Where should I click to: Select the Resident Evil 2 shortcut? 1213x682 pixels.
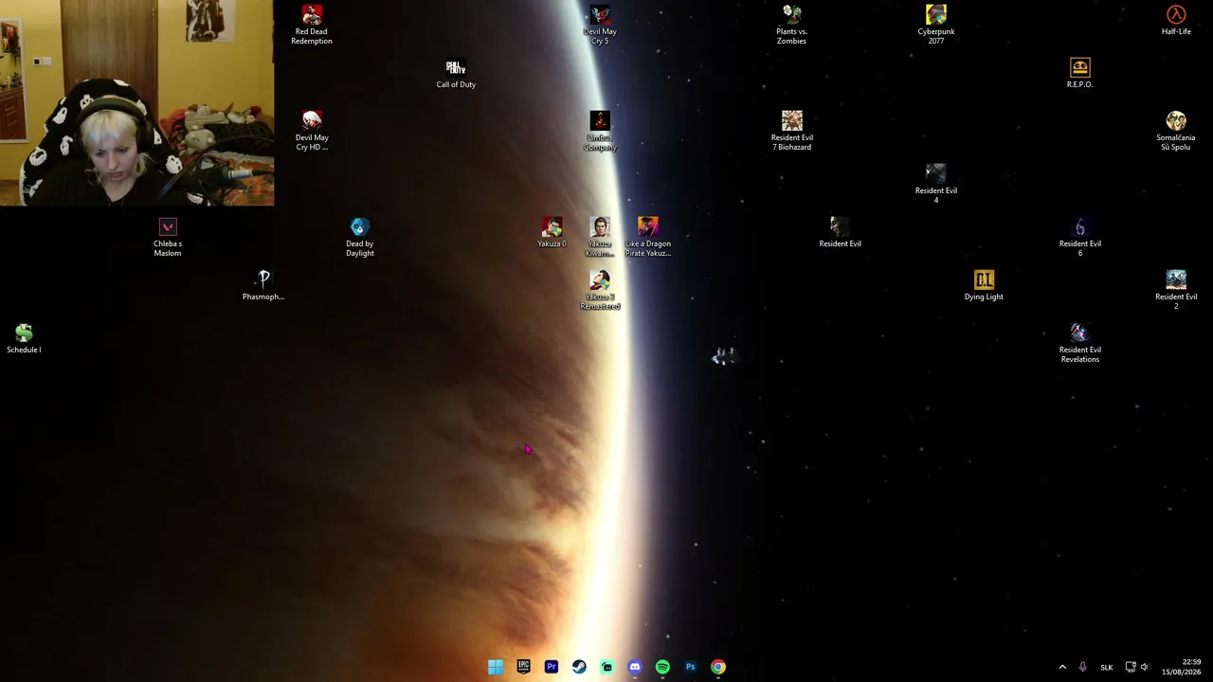pyautogui.click(x=1176, y=290)
